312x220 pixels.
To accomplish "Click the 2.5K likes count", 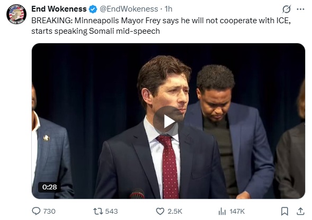I will tap(175, 212).
